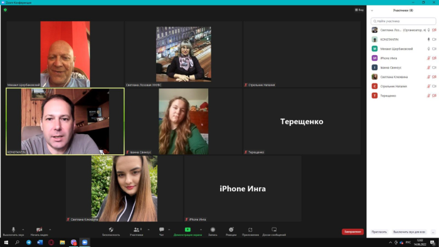Open audio options arrow beside Выключить звук
439x247 pixels.
tap(23, 229)
